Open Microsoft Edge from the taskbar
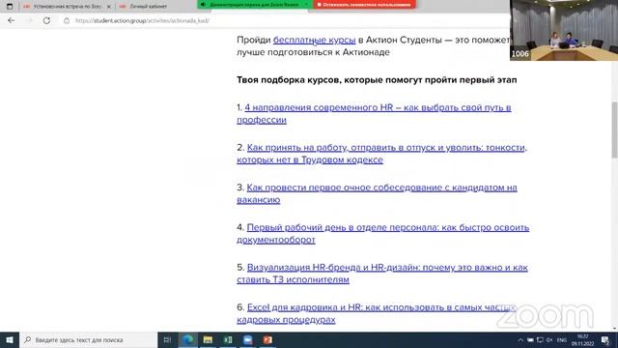 (x=188, y=339)
